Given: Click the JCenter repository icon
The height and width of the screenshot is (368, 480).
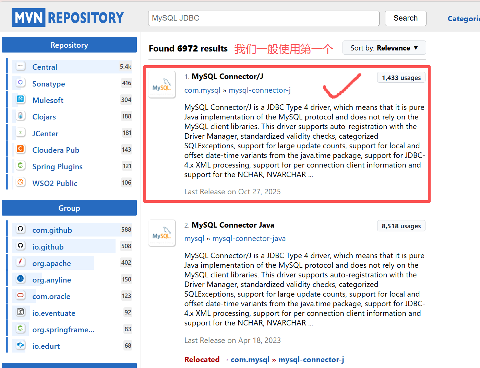Looking at the screenshot, I should 21,132.
